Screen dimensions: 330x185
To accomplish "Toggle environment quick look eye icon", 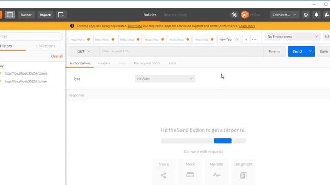I will (326, 36).
